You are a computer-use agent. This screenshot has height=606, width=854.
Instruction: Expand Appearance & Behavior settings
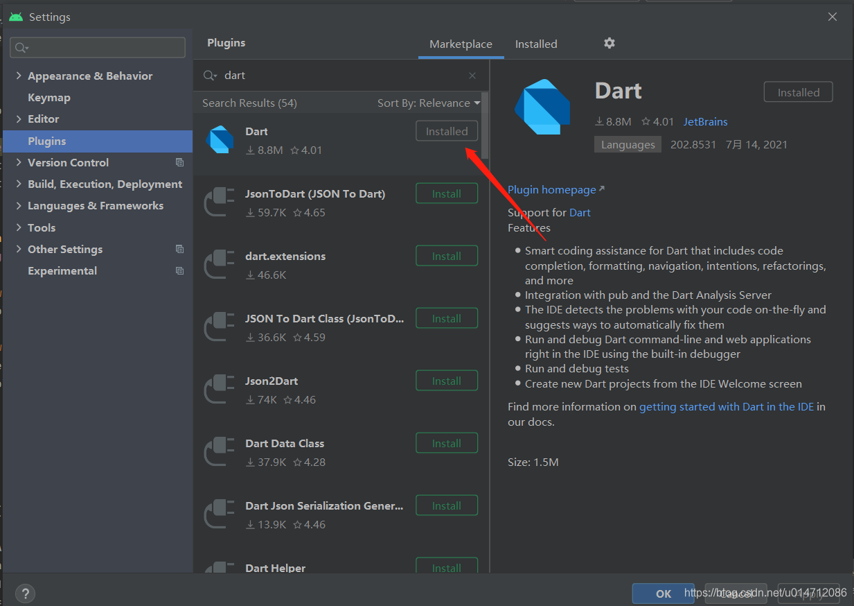(19, 76)
